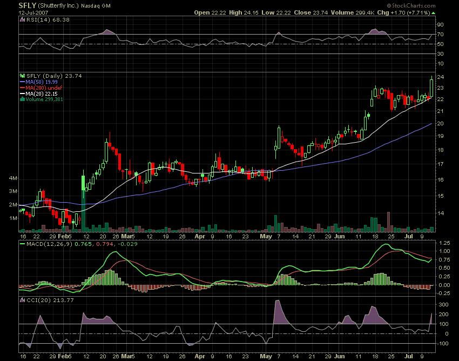Screen dimensions: 459x361
Task: Click the Low 22.22 value in header
Action: click(x=276, y=12)
